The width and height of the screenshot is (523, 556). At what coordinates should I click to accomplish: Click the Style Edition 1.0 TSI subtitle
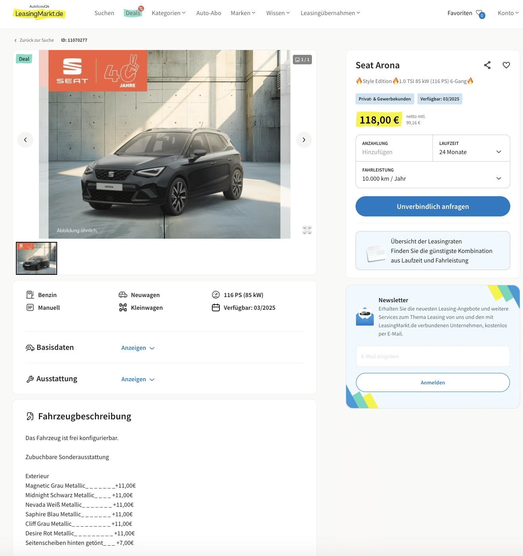point(415,81)
